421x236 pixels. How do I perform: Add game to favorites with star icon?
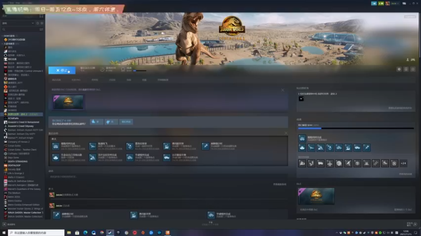point(413,69)
